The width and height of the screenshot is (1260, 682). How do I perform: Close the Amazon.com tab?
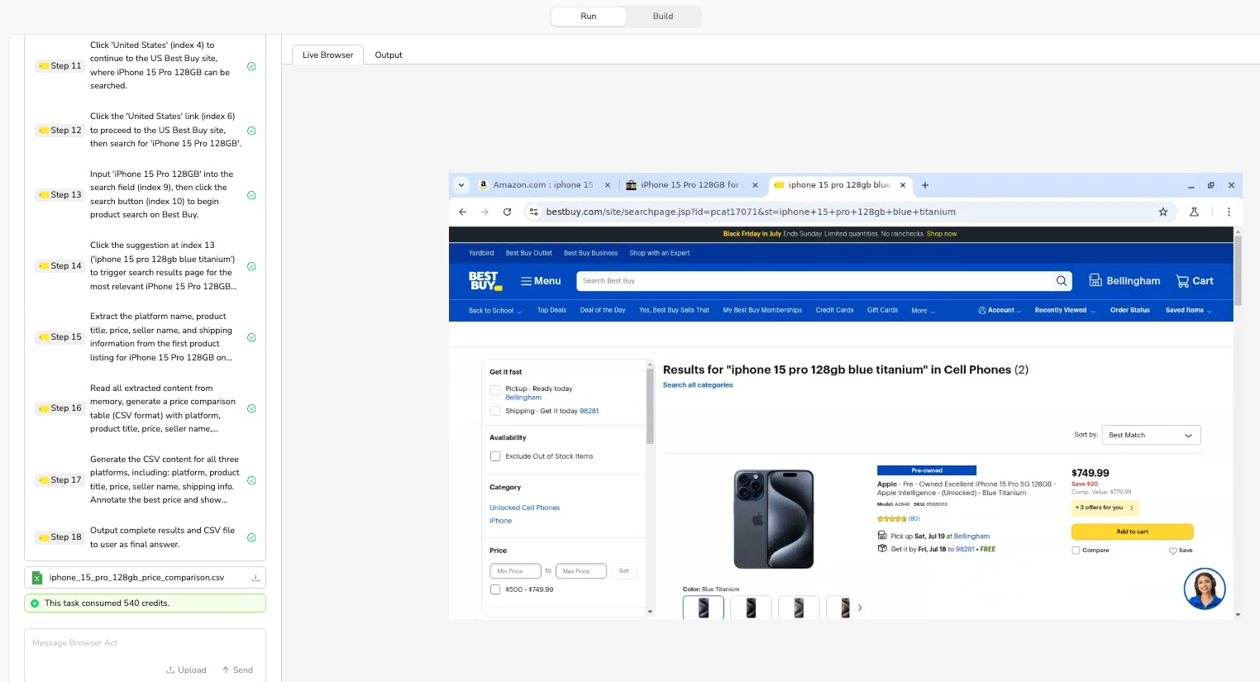point(608,185)
